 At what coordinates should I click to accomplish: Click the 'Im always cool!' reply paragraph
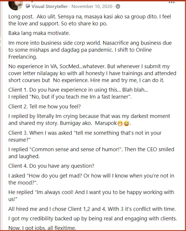click(91, 195)
